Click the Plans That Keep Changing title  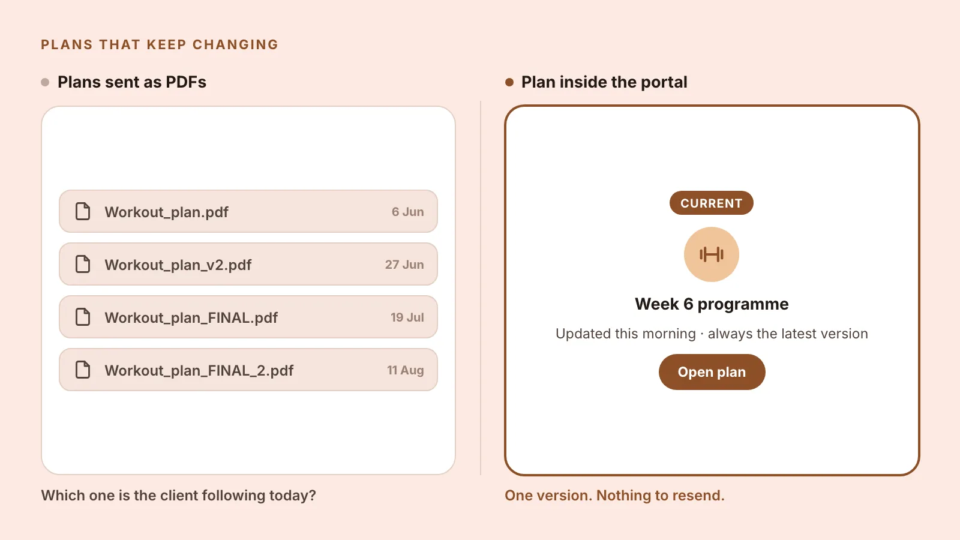pos(160,44)
